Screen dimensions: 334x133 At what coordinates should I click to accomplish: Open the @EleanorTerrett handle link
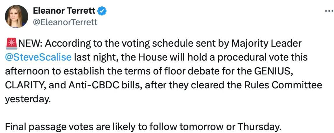coord(65,22)
